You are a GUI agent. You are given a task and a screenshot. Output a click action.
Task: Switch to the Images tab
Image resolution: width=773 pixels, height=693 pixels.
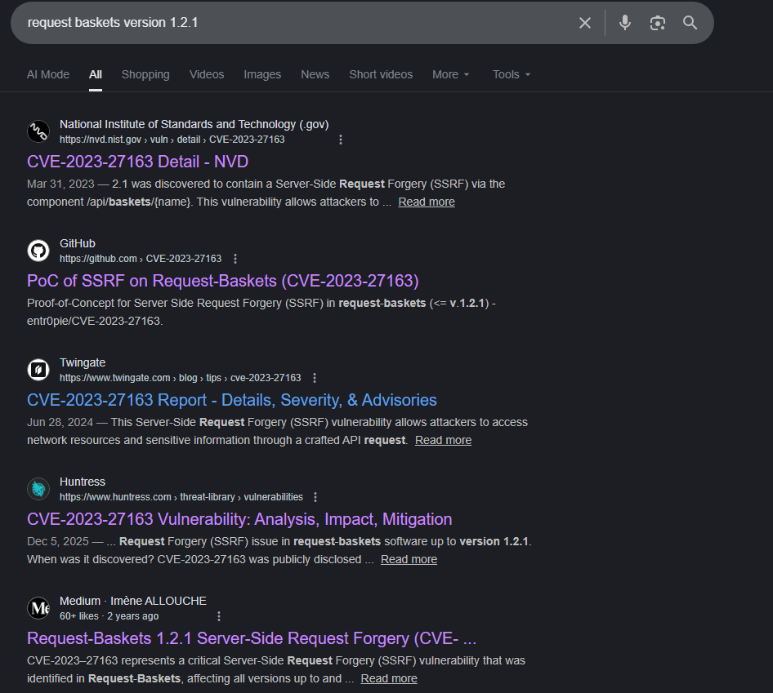pos(262,74)
